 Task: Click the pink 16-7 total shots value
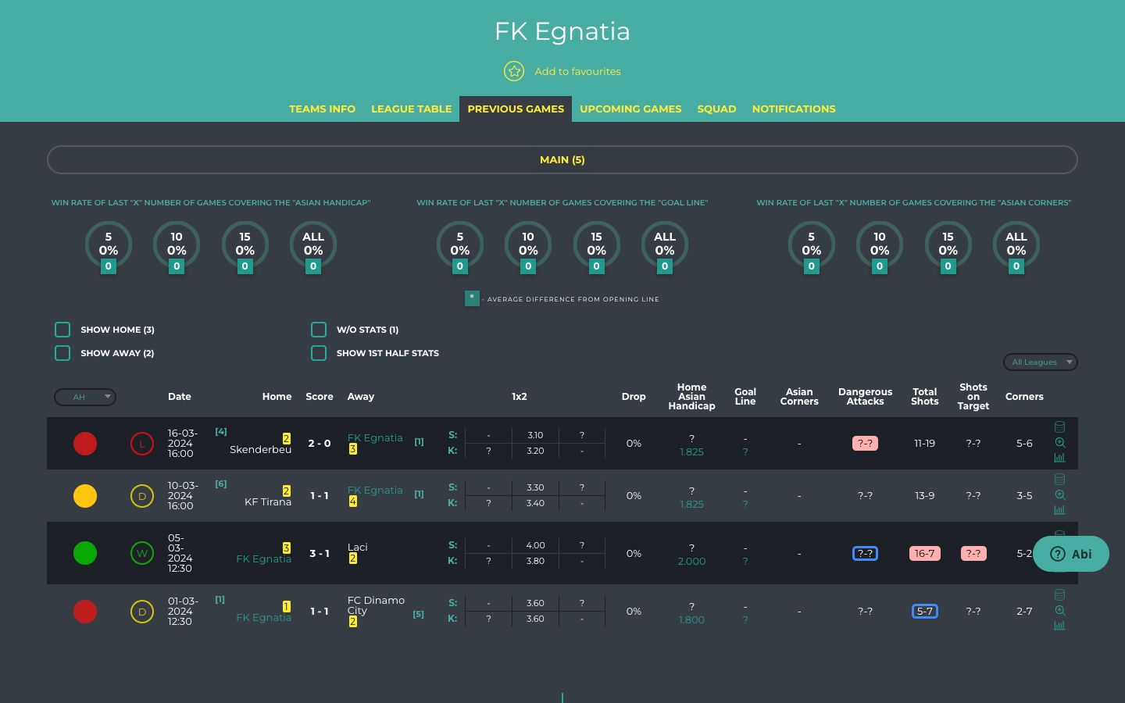click(x=924, y=553)
